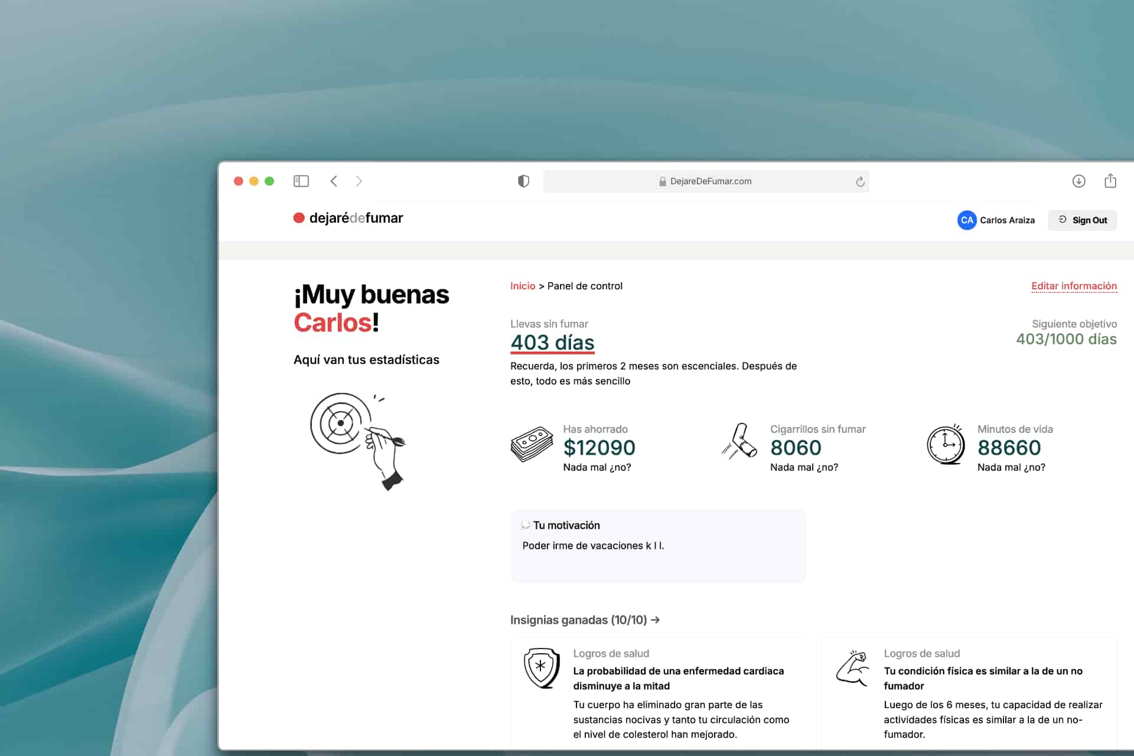
Task: Click the Has ahorrado label
Action: coord(595,429)
